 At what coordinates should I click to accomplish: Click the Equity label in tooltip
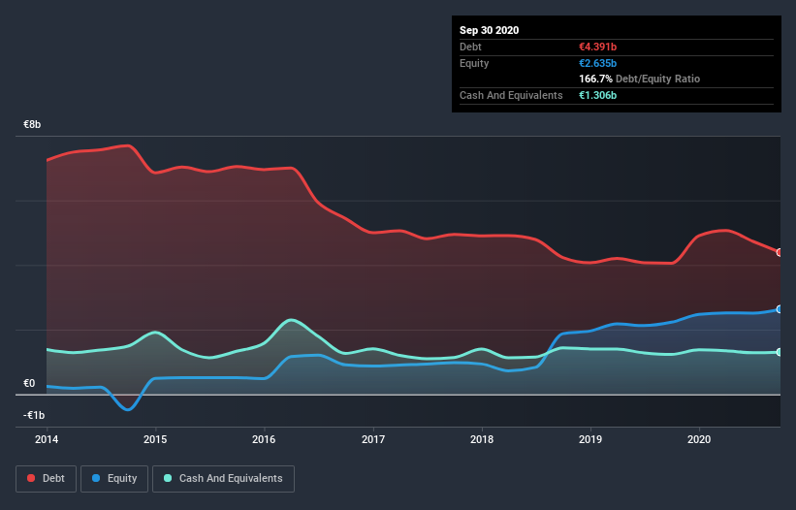pyautogui.click(x=474, y=63)
